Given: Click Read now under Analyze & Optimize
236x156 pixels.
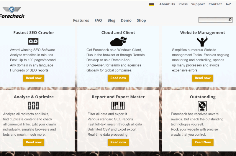Looking at the screenshot, I should 34,142.
